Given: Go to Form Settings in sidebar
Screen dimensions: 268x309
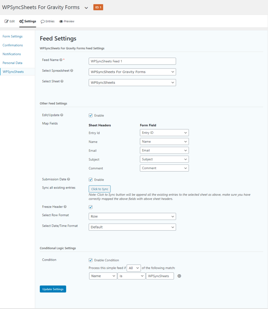Looking at the screenshot, I should click(12, 36).
